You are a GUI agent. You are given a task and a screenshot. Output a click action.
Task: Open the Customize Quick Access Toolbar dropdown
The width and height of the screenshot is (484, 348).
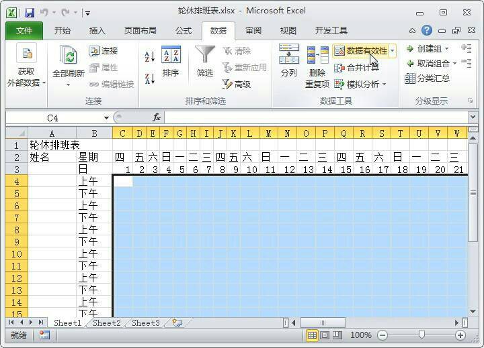pos(87,13)
